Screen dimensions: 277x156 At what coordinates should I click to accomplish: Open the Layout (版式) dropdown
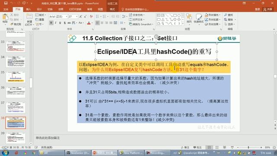[41, 15]
